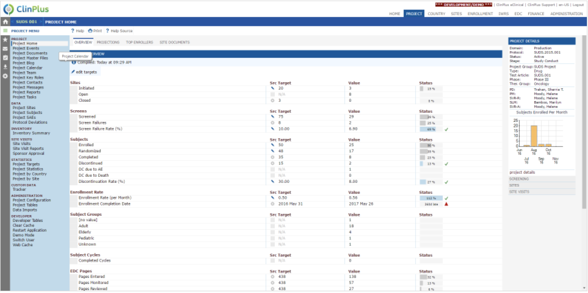This screenshot has height=293, width=588.
Task: Open ADMINISTRATION in top navigation
Action: [567, 14]
